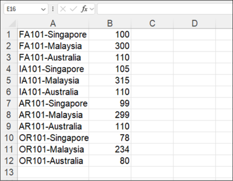
Task: Click the Select All corner of the grid
Action: click(9, 23)
